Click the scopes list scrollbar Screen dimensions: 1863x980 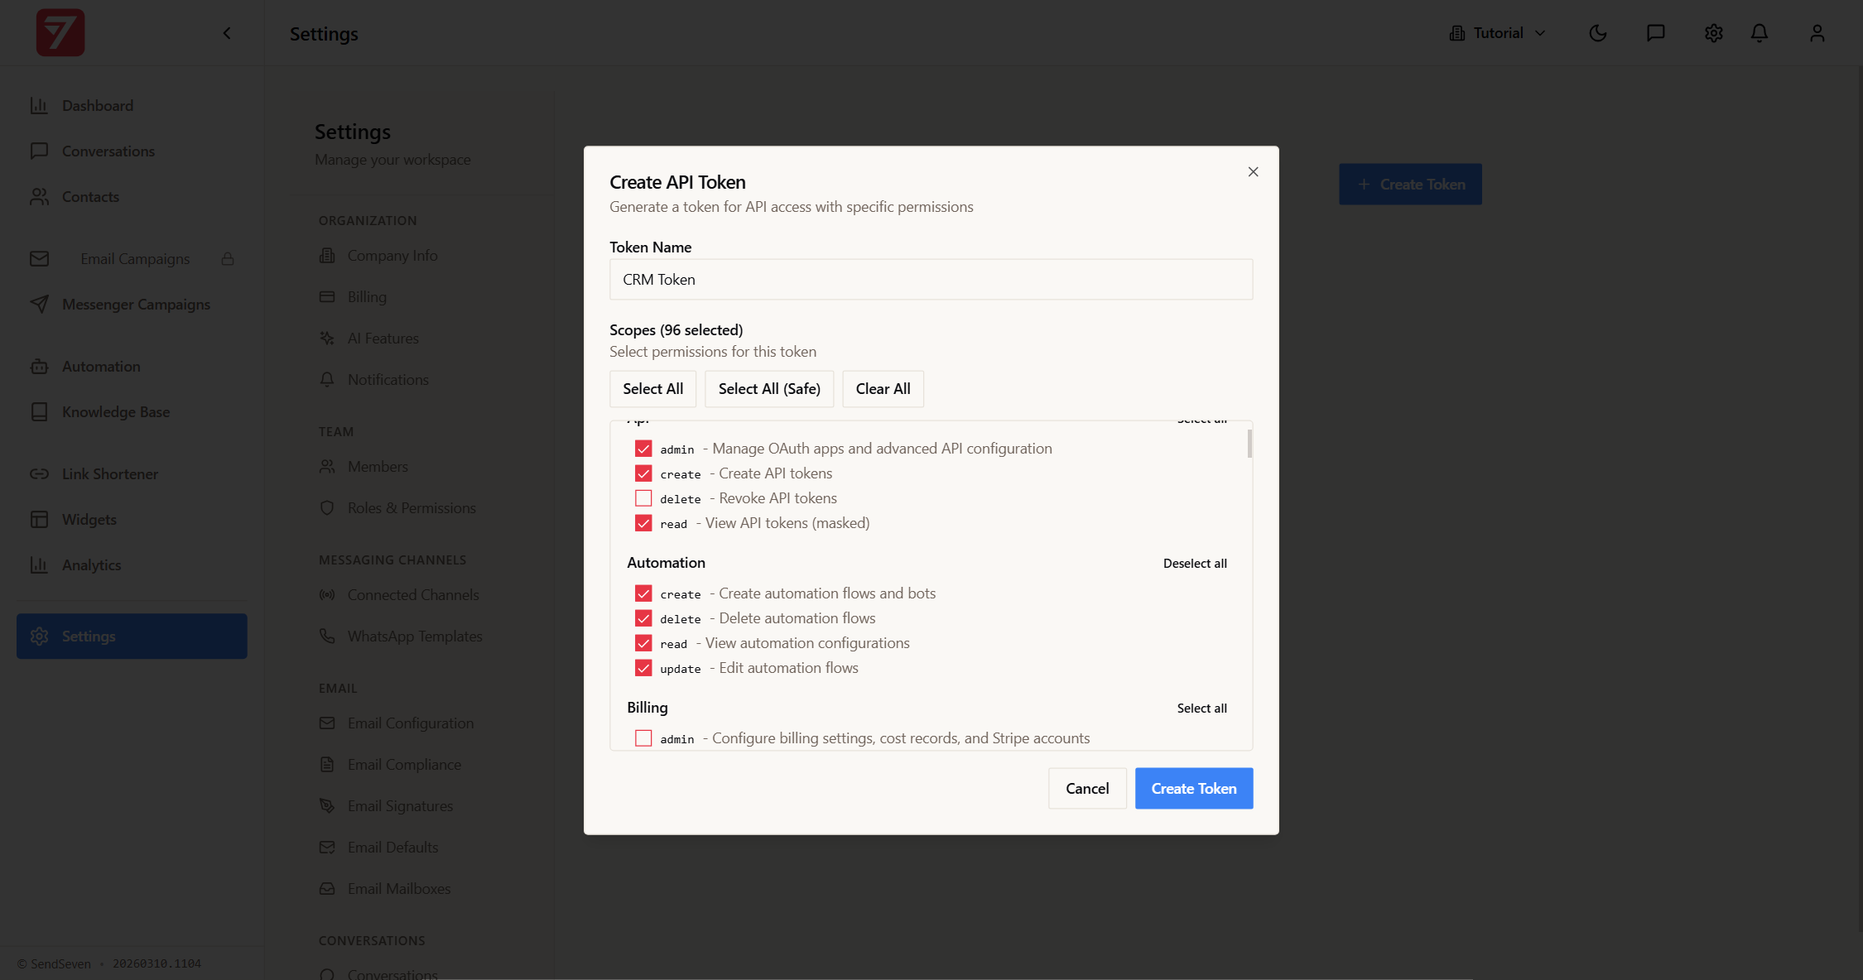coord(1249,444)
